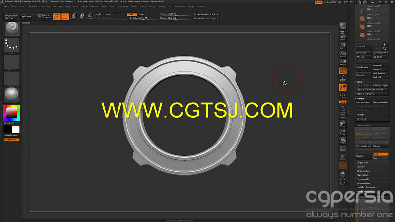Click the SwitchColor button
This screenshot has width=395, height=222.
pos(11,135)
